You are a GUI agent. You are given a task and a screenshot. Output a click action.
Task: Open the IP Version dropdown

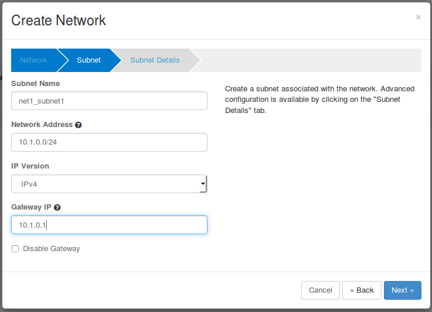tap(108, 184)
